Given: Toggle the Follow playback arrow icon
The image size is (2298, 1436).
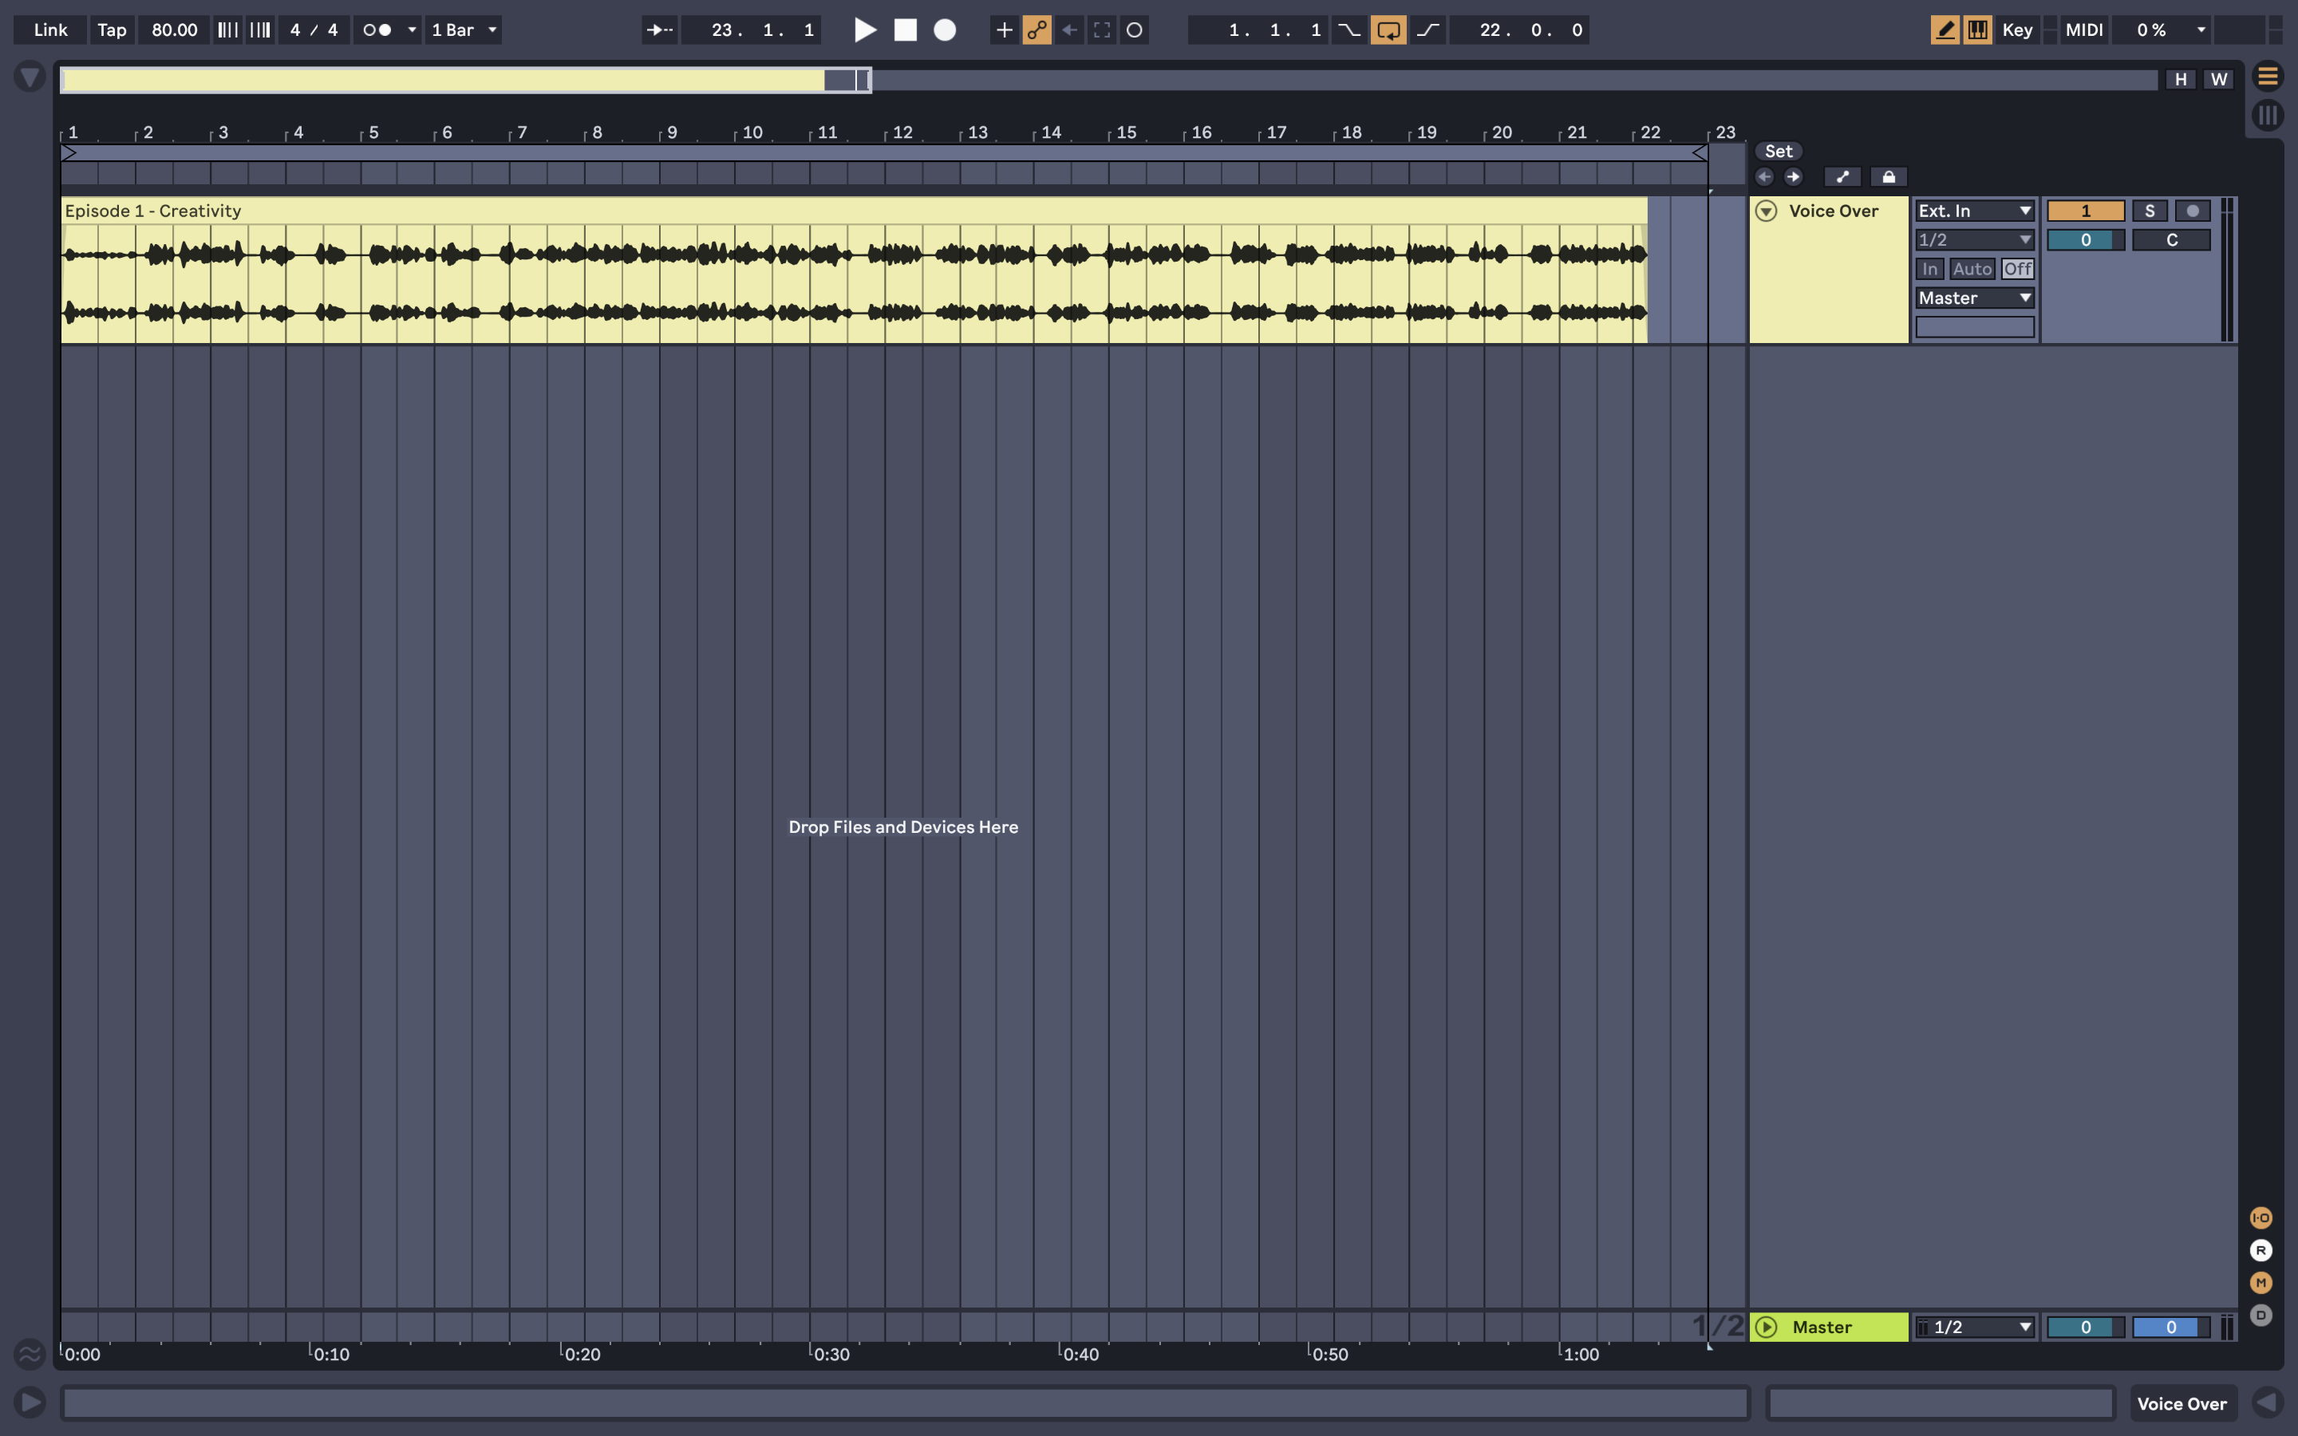Looking at the screenshot, I should point(659,30).
